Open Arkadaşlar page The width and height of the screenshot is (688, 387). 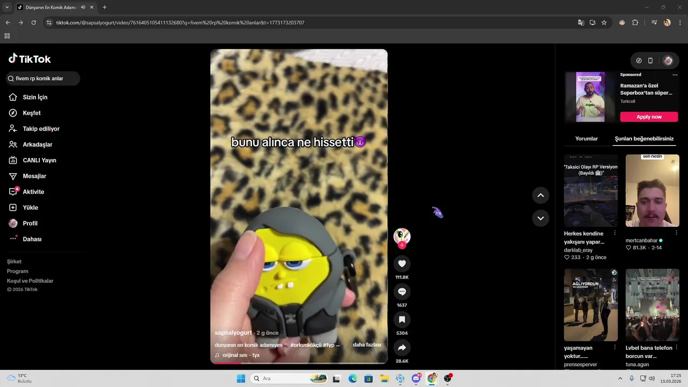coord(37,145)
